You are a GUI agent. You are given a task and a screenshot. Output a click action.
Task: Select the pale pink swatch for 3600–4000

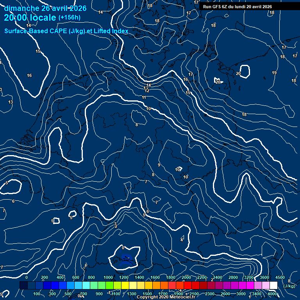[266, 285]
